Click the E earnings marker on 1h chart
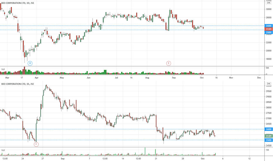 pyautogui.click(x=36, y=144)
